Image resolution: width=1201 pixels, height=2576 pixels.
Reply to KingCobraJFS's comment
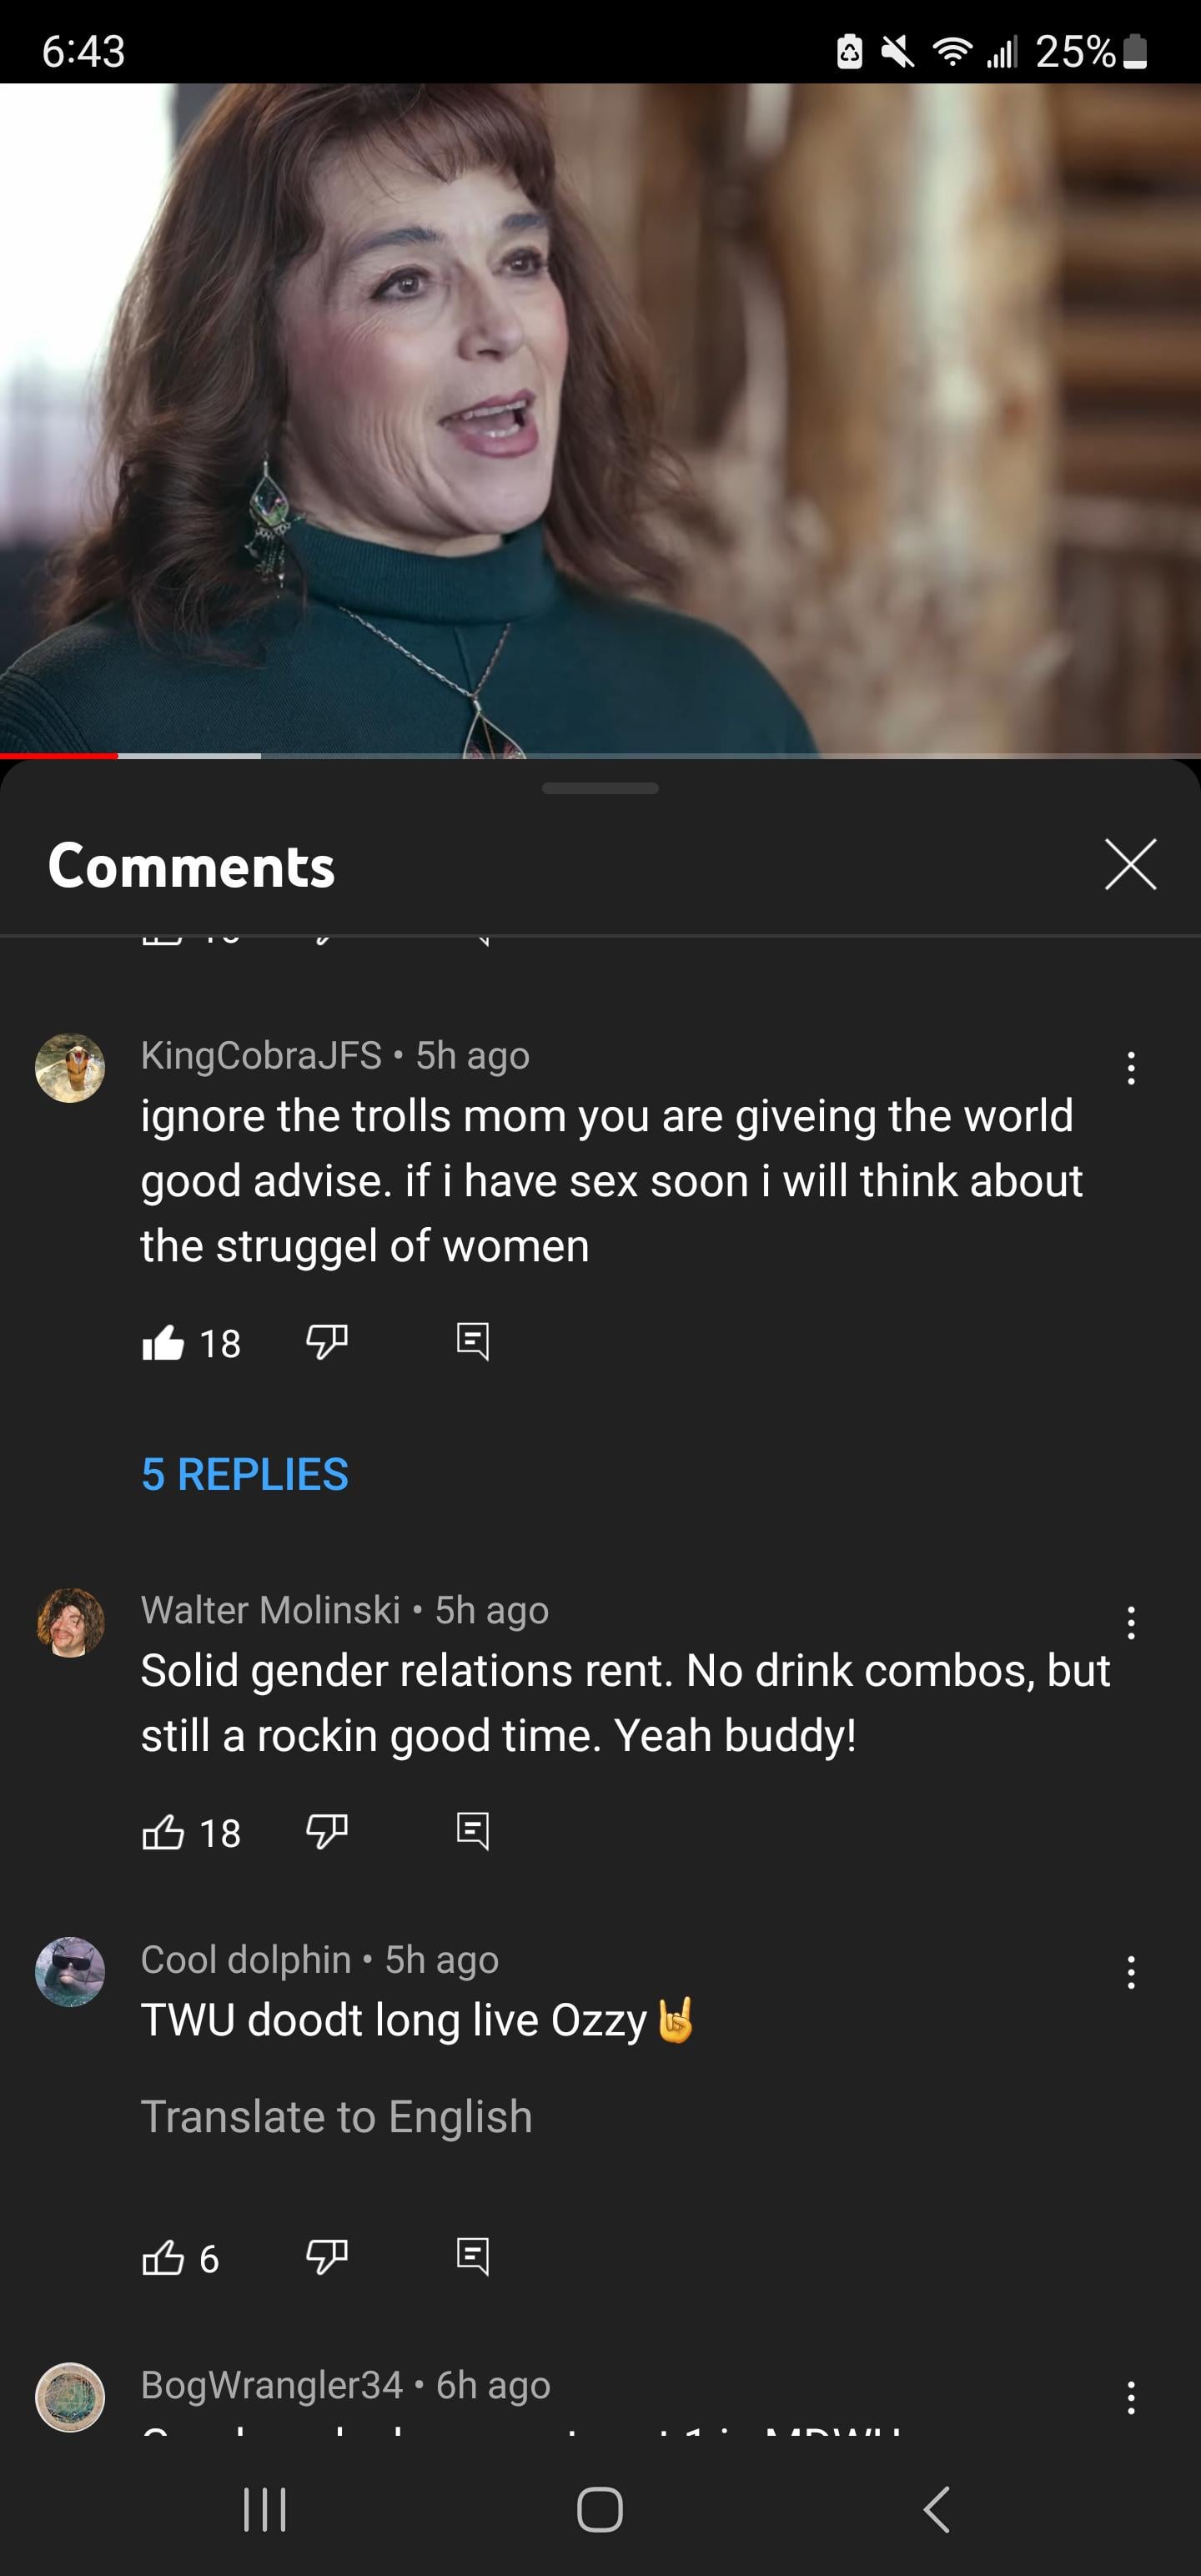[473, 1342]
